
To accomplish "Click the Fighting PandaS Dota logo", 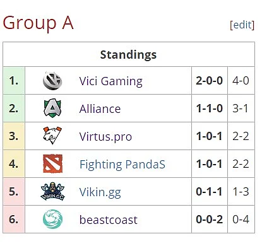I will click(x=52, y=163).
